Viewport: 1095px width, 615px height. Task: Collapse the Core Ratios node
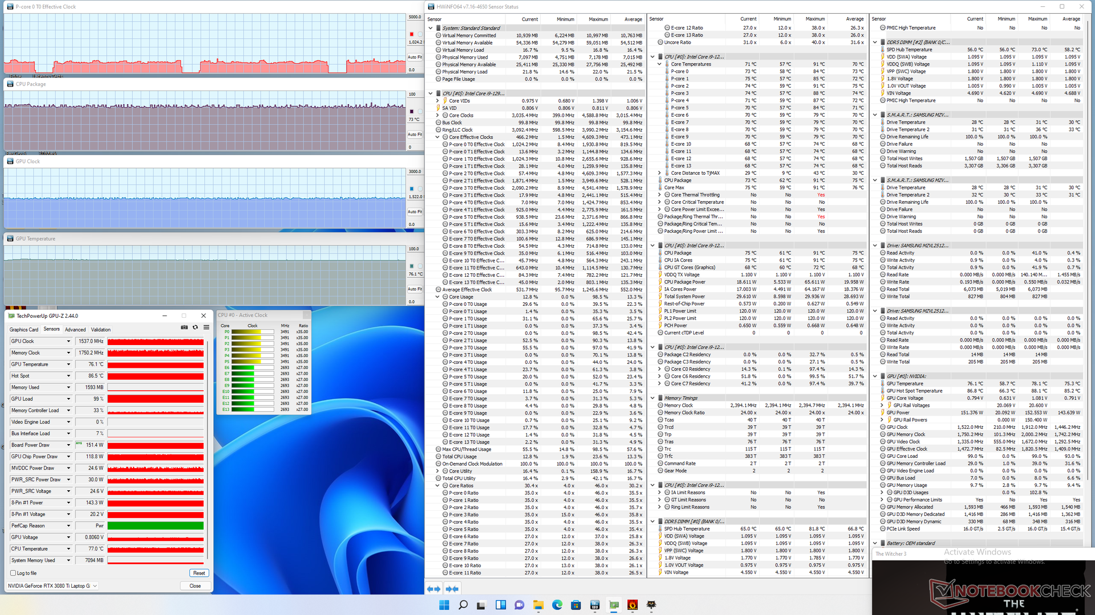437,486
